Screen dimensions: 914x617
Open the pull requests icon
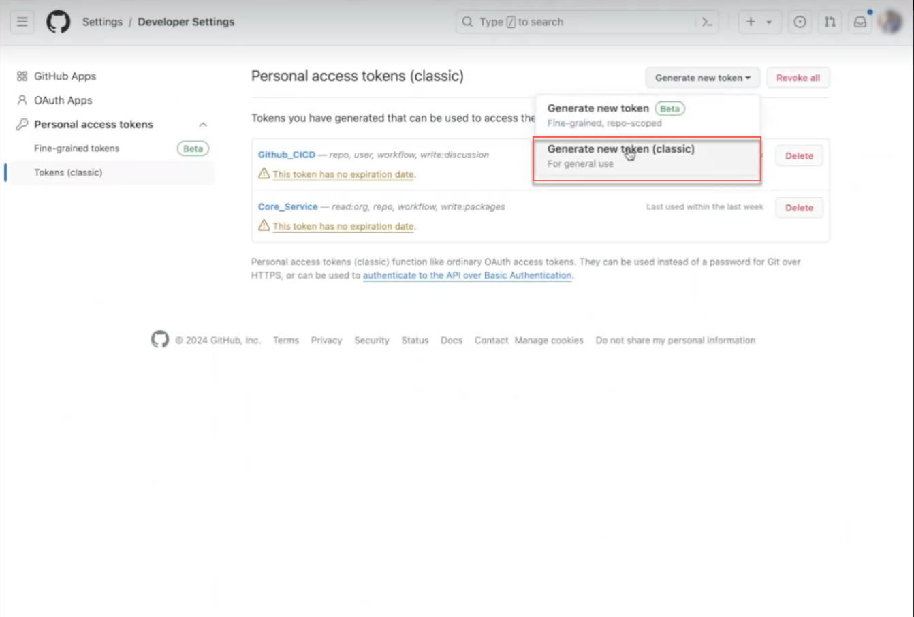830,22
